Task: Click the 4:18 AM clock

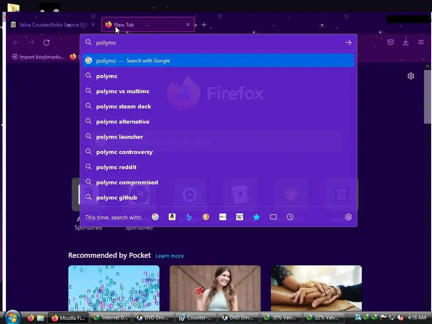Action: (x=417, y=318)
